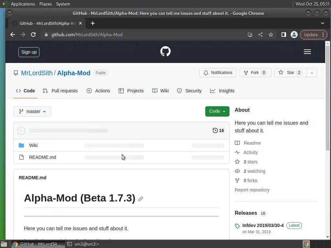
Task: Close the GitHub Alpha-Mod tab
Action: (x=80, y=23)
